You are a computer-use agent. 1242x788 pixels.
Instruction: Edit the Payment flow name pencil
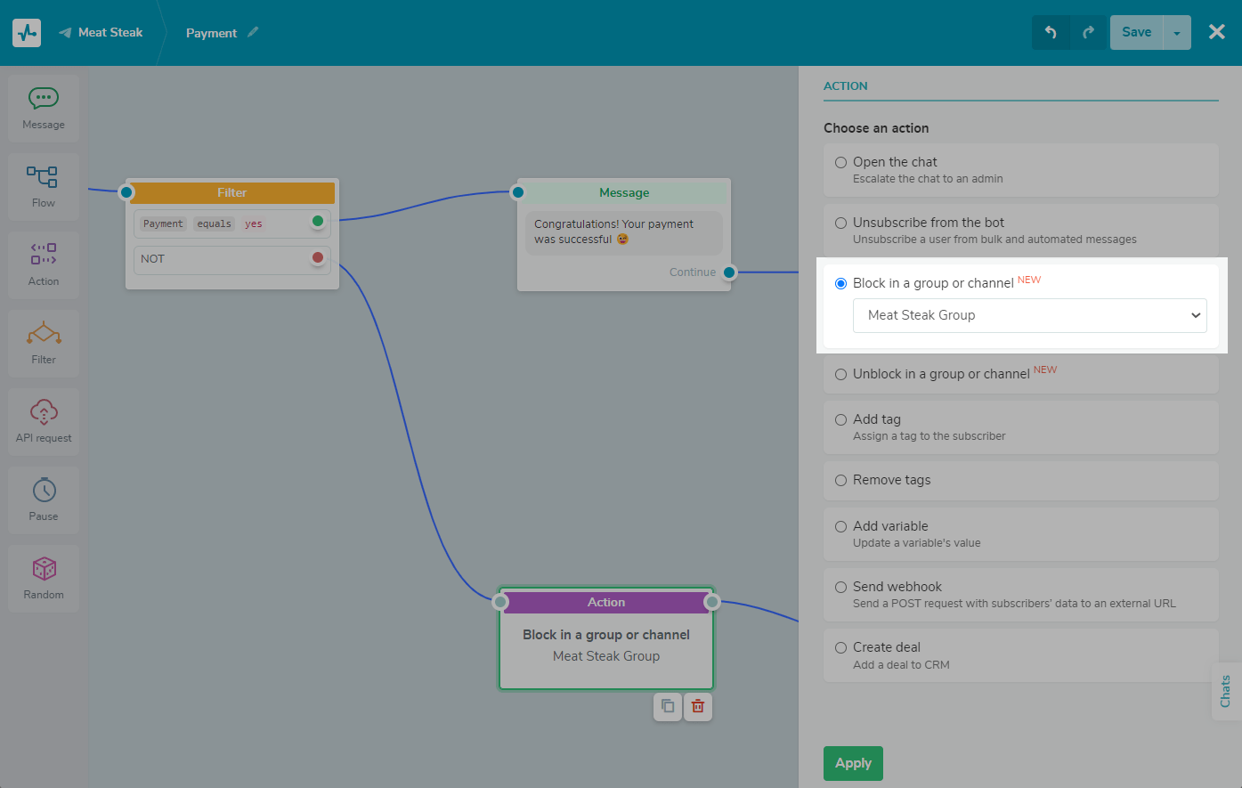click(253, 32)
